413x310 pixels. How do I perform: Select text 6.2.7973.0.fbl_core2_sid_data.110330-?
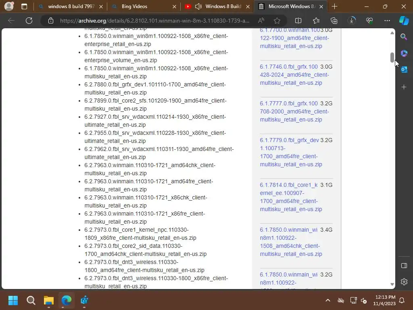133,246
